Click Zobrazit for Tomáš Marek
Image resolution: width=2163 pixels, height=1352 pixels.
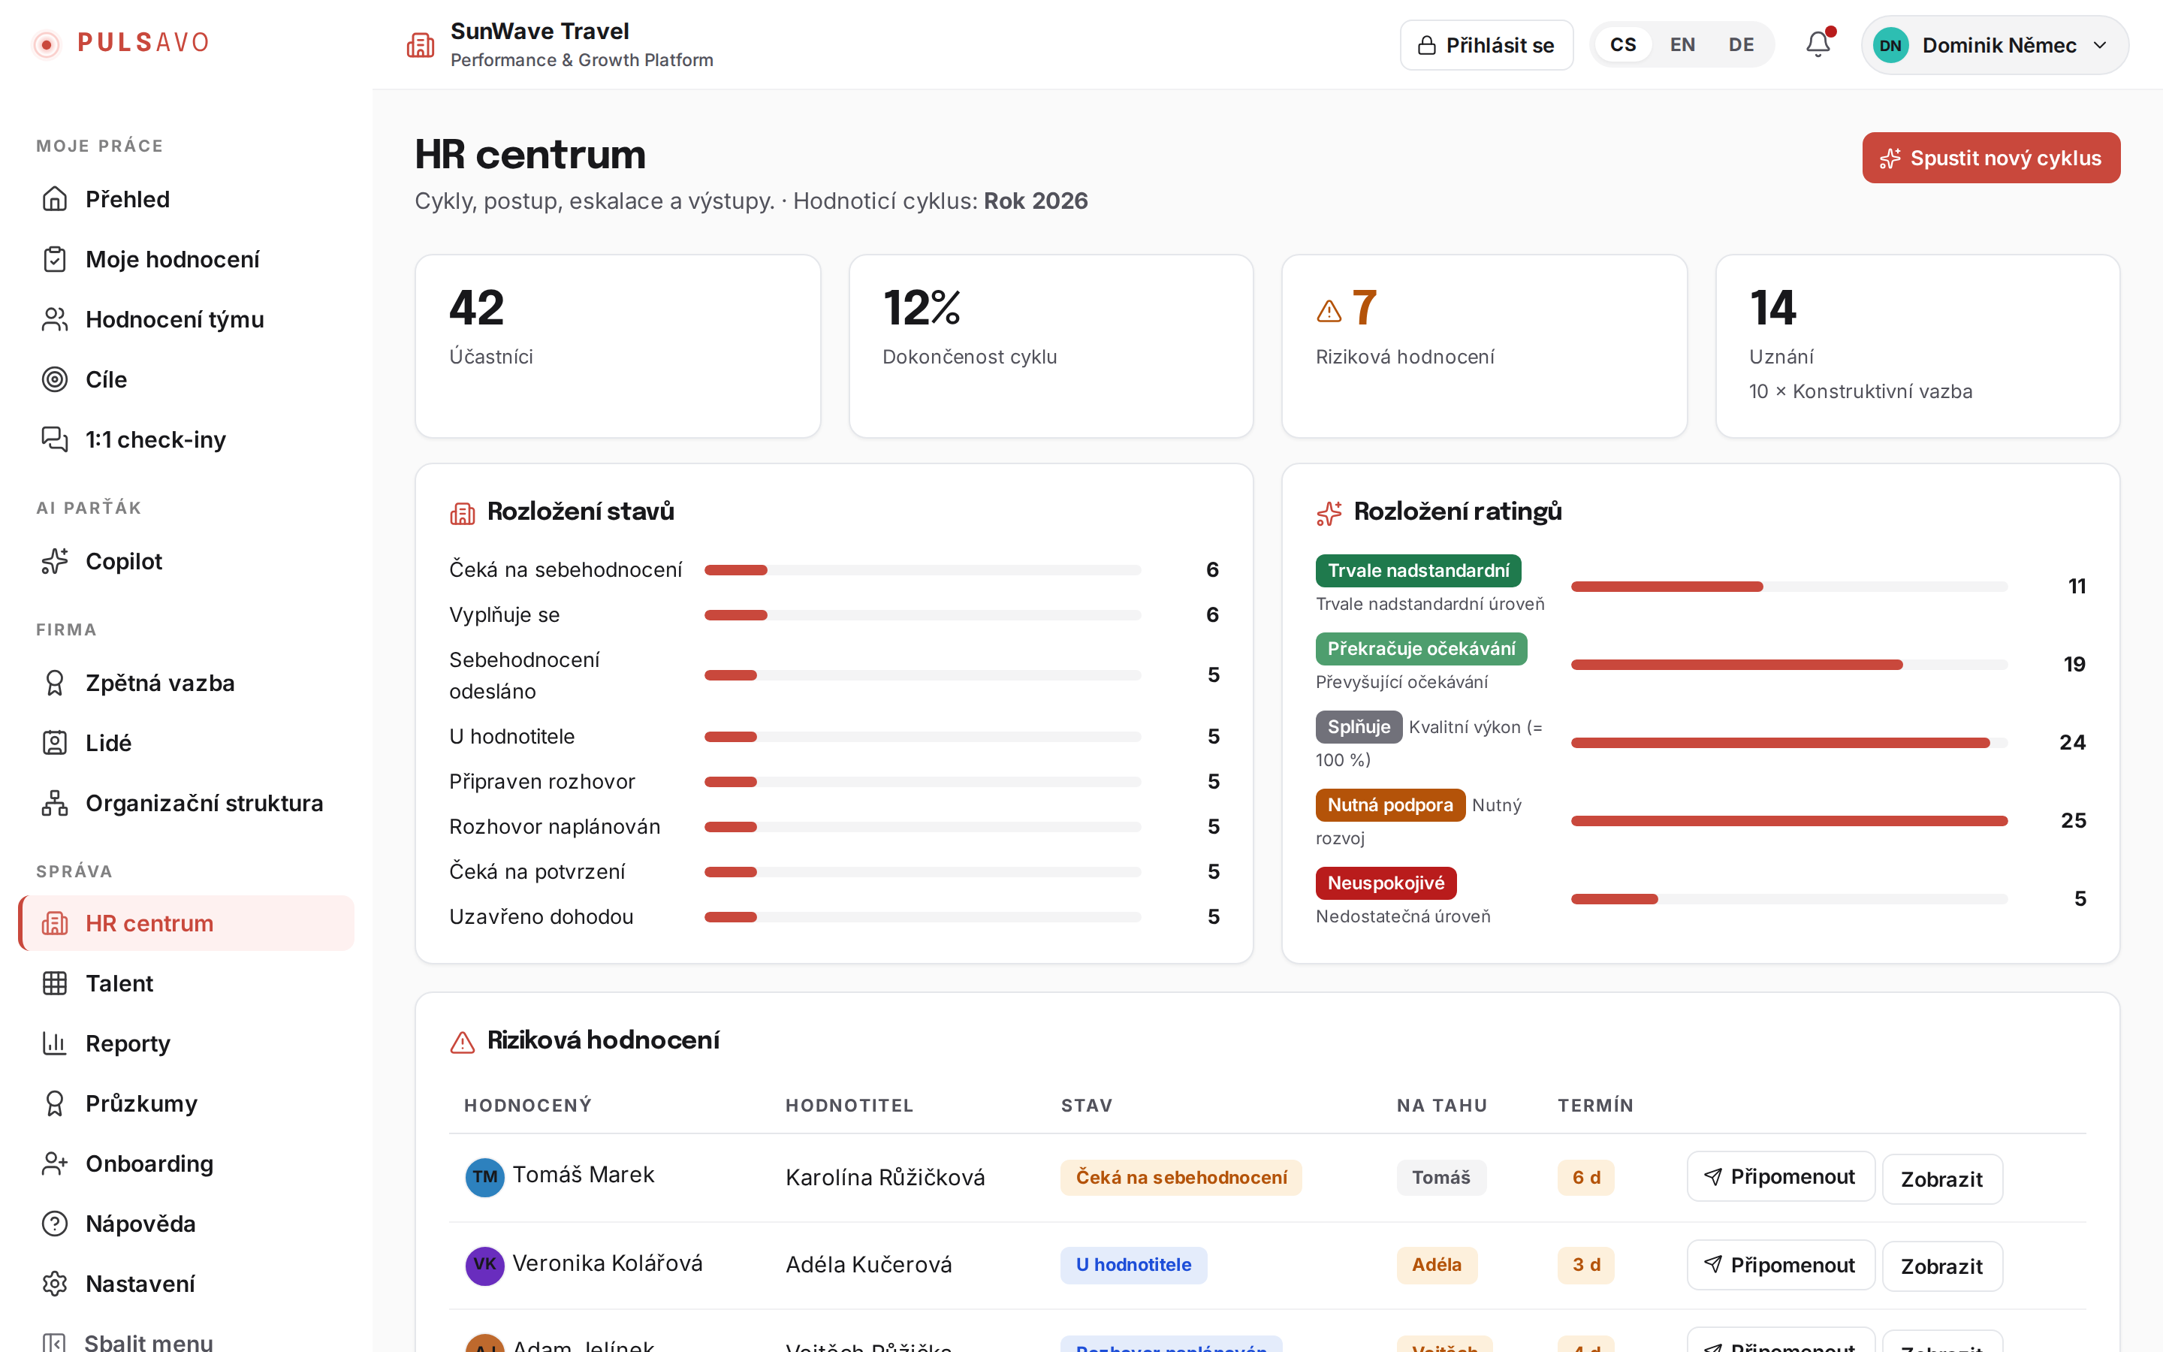(1942, 1178)
